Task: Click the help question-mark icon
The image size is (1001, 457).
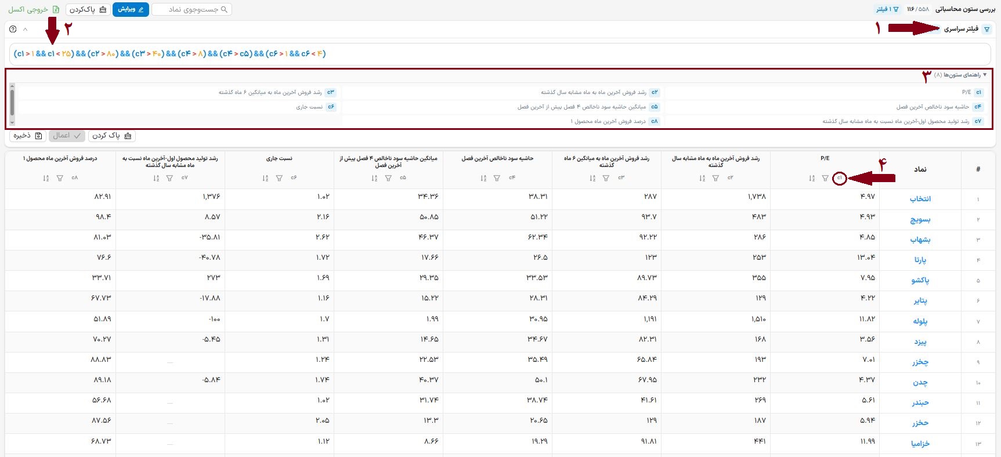Action: tap(13, 29)
